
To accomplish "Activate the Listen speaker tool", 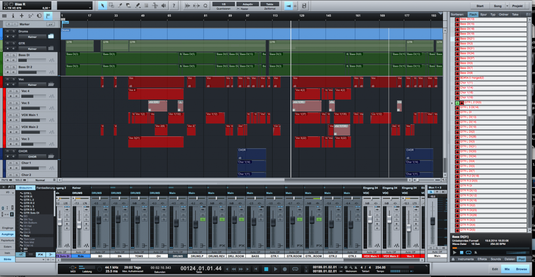I will click(x=163, y=5).
